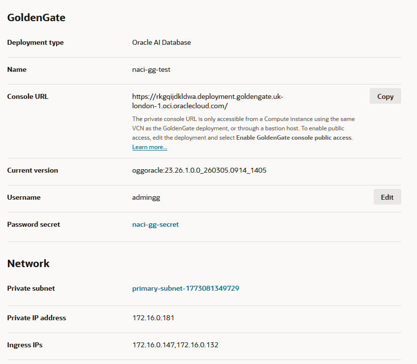Viewport: 417px width, 364px height.
Task: Click the admingg username value
Action: coord(146,197)
